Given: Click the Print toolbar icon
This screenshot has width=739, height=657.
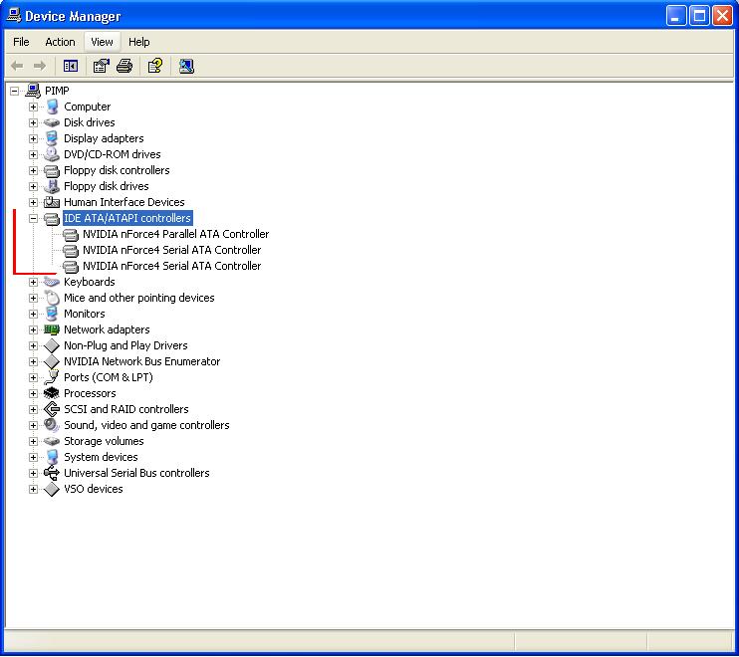Looking at the screenshot, I should coord(124,66).
